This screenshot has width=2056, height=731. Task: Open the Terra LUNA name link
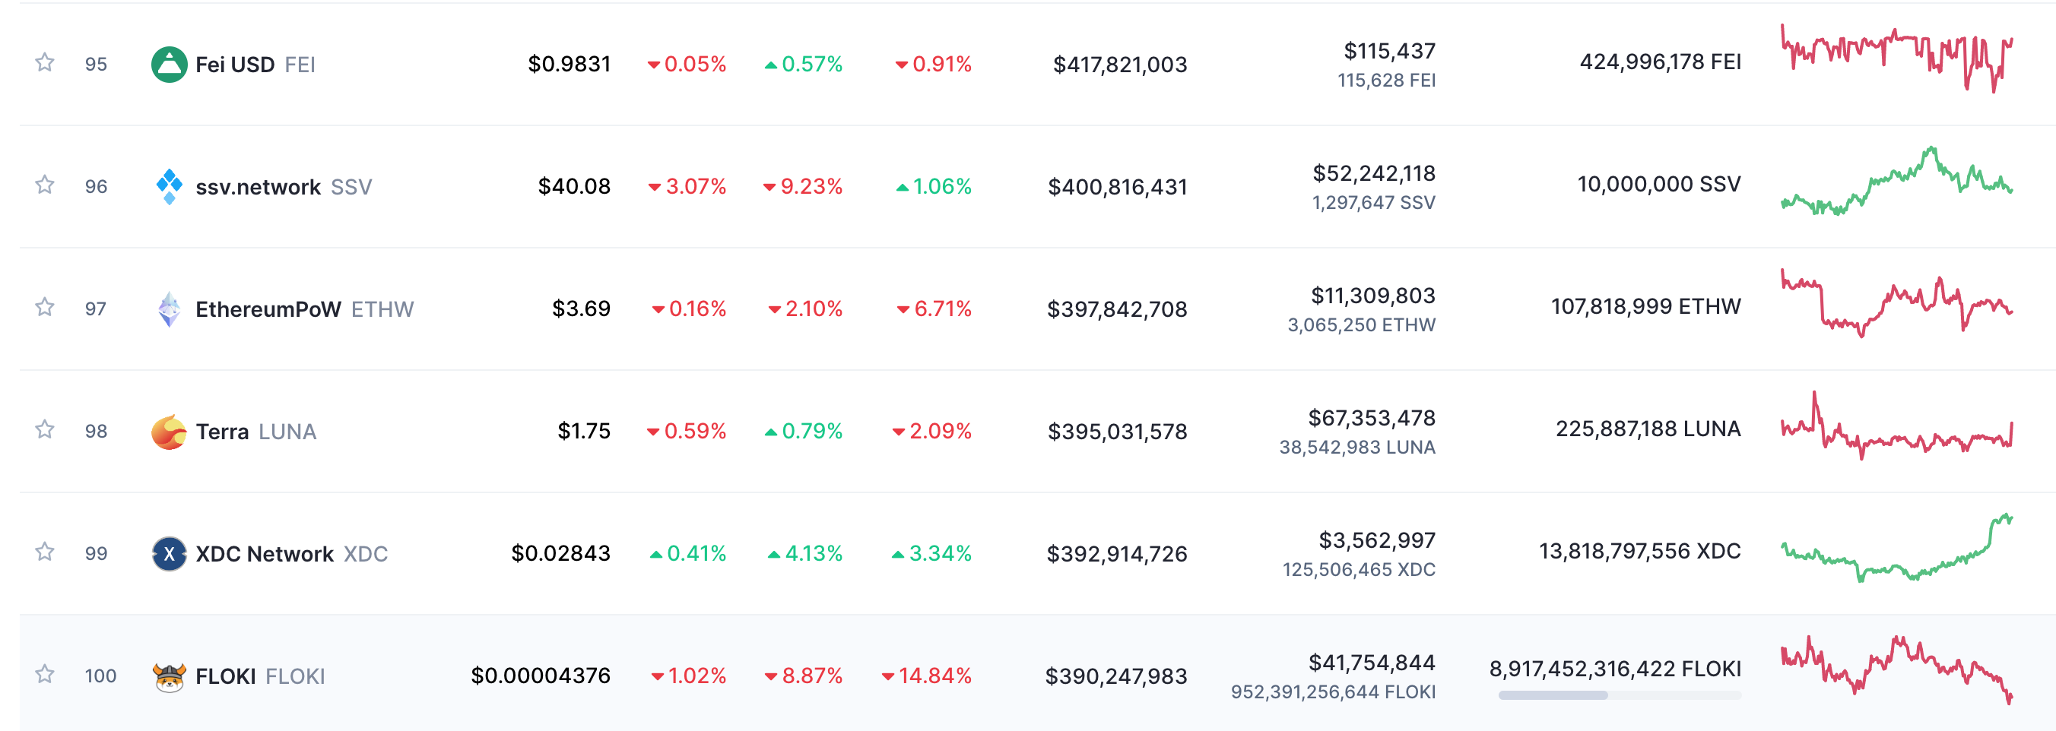pos(256,432)
